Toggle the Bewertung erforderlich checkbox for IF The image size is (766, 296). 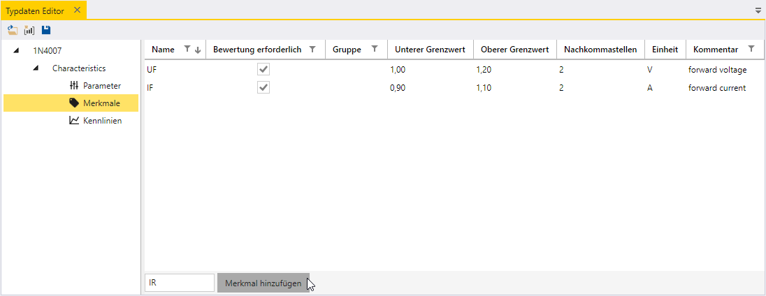[x=263, y=88]
